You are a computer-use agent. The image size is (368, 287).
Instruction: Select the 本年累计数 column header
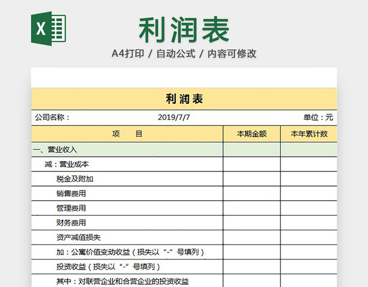pyautogui.click(x=309, y=134)
